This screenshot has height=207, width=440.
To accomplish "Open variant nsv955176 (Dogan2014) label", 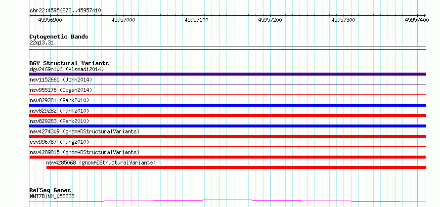I will pyautogui.click(x=61, y=90).
